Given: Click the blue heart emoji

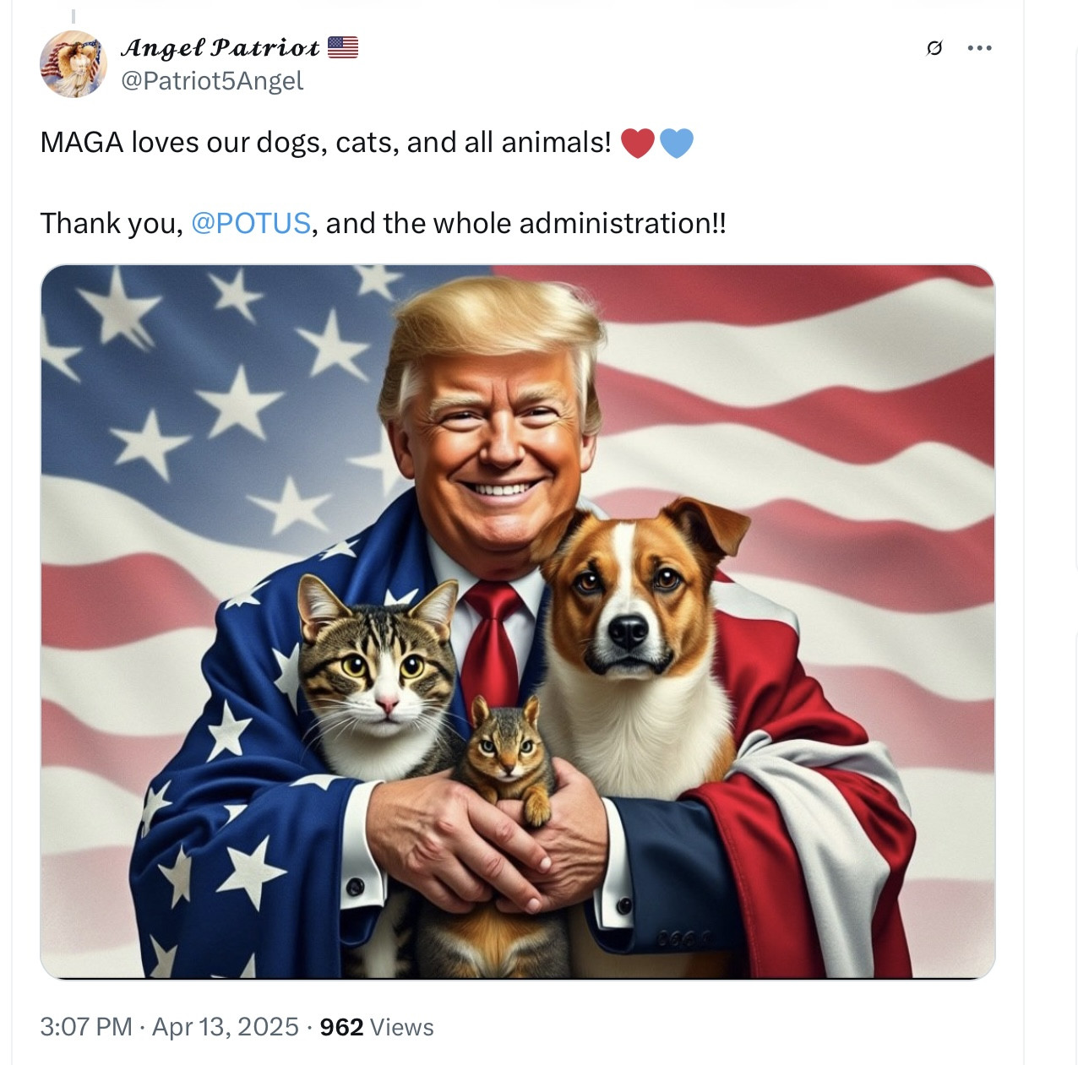Looking at the screenshot, I should click(676, 143).
